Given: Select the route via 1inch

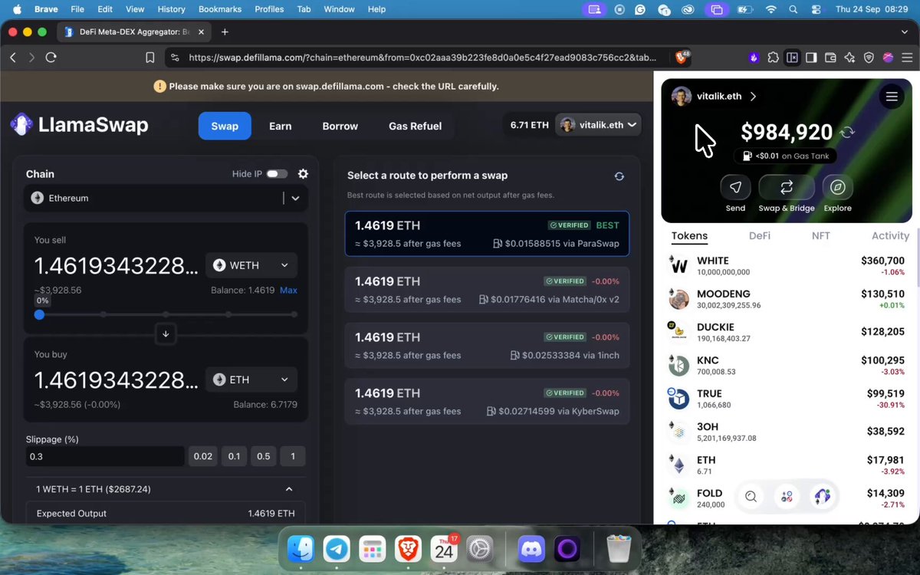Looking at the screenshot, I should 487,346.
